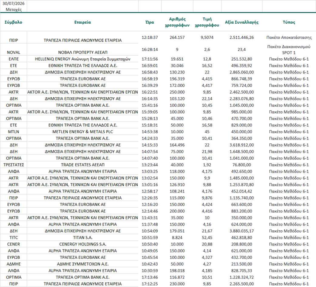Select the value cell 3.880.035,17
The image size is (316, 287).
pos(242,231)
